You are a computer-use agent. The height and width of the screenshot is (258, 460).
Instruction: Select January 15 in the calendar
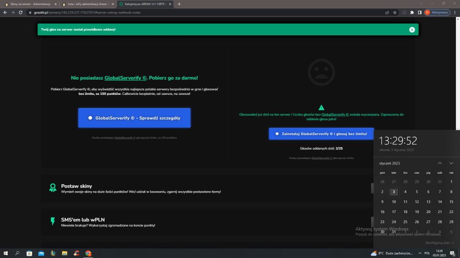point(451,202)
